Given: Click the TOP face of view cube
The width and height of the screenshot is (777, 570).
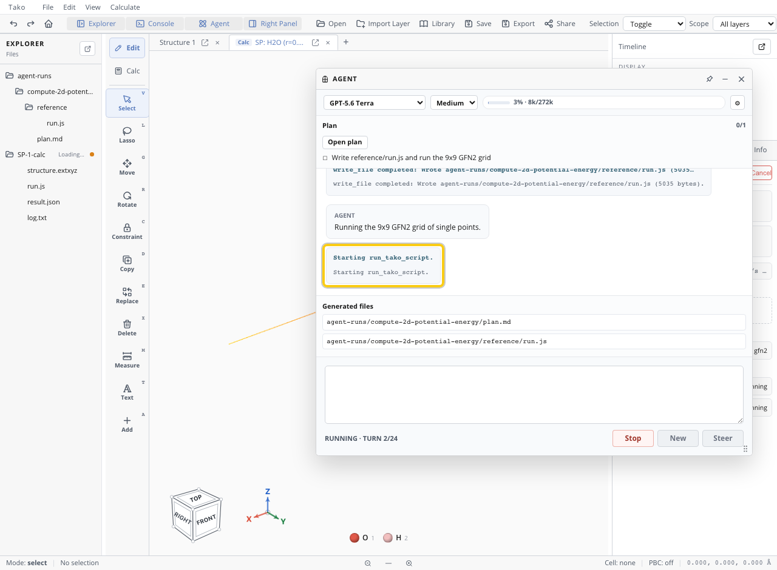Looking at the screenshot, I should click(195, 498).
